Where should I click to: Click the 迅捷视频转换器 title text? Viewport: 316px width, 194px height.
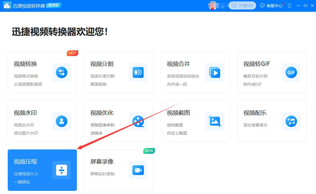(x=29, y=6)
